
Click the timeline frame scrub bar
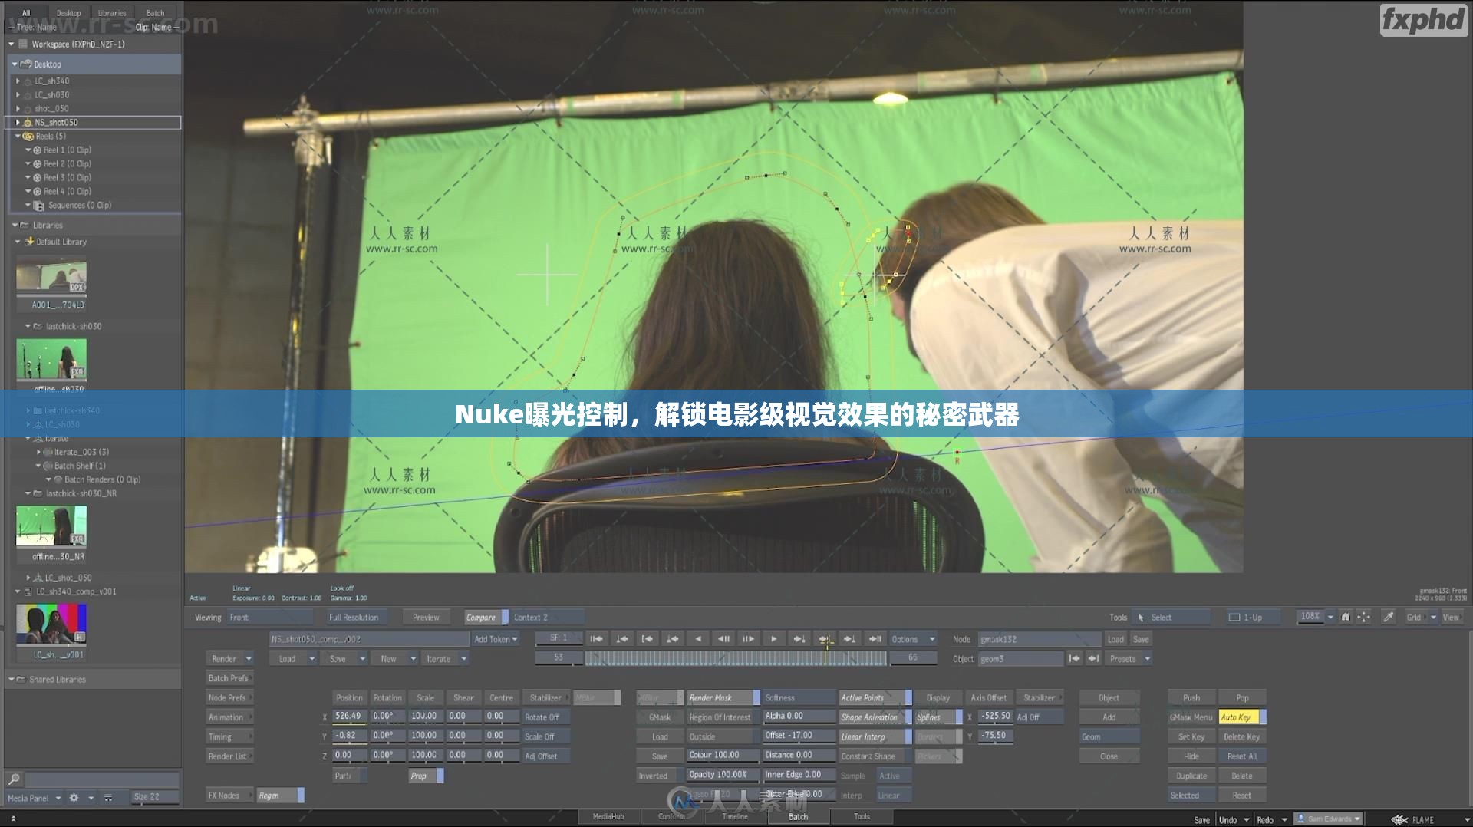tap(736, 658)
